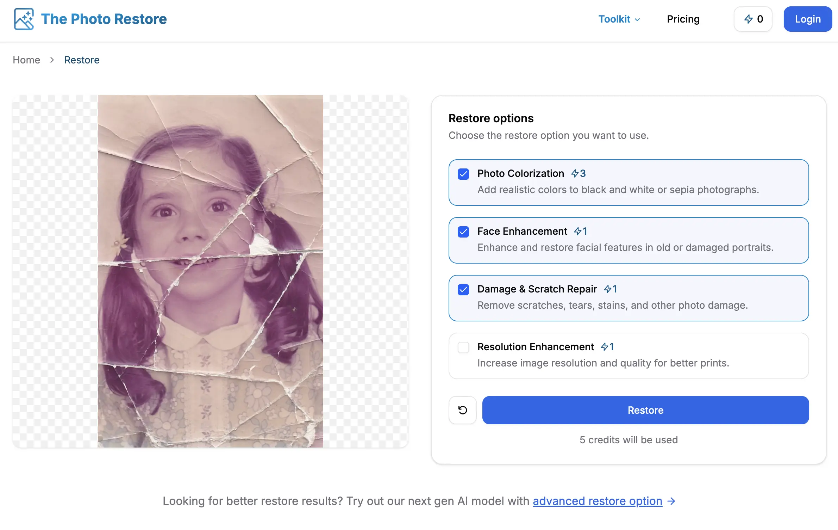Screen dimensions: 838x530
Task: Uncheck the Face Enhancement checkbox
Action: (x=463, y=232)
